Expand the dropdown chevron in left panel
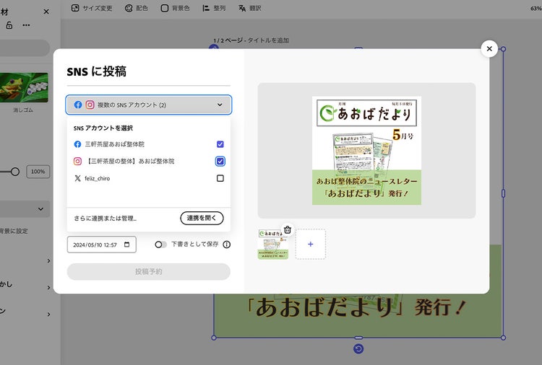542x365 pixels. pyautogui.click(x=40, y=209)
